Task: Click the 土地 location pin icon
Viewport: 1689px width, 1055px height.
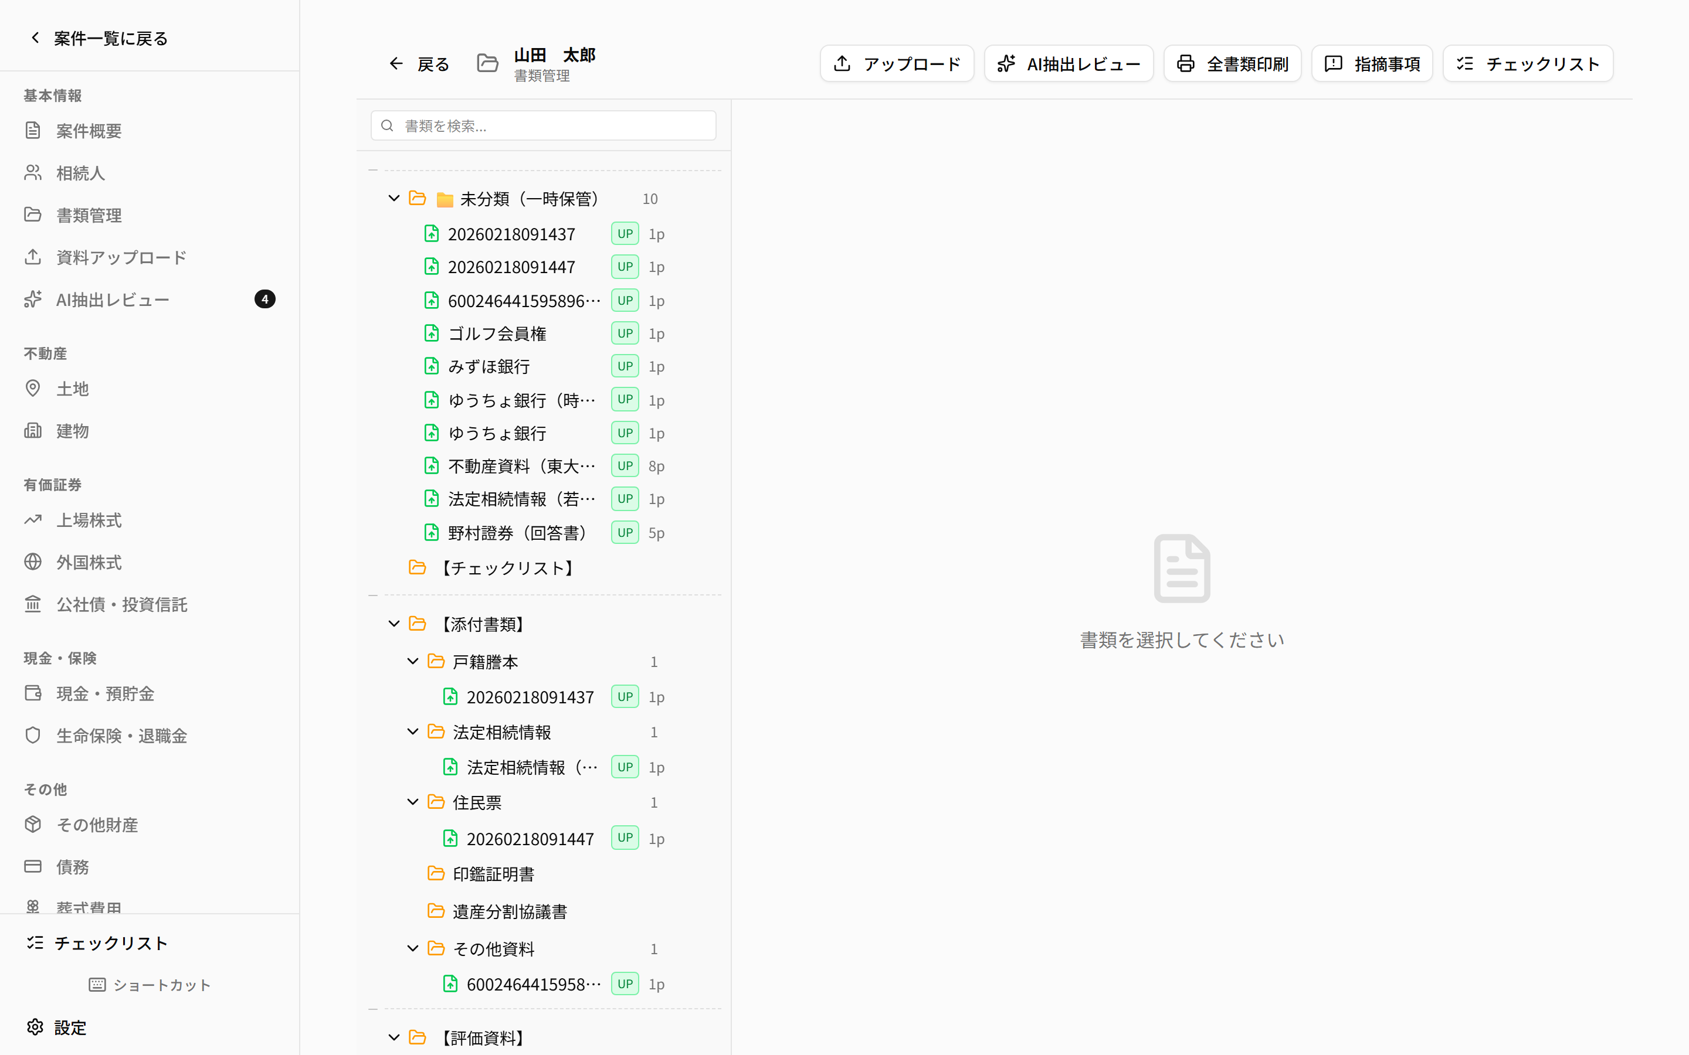Action: (x=33, y=389)
